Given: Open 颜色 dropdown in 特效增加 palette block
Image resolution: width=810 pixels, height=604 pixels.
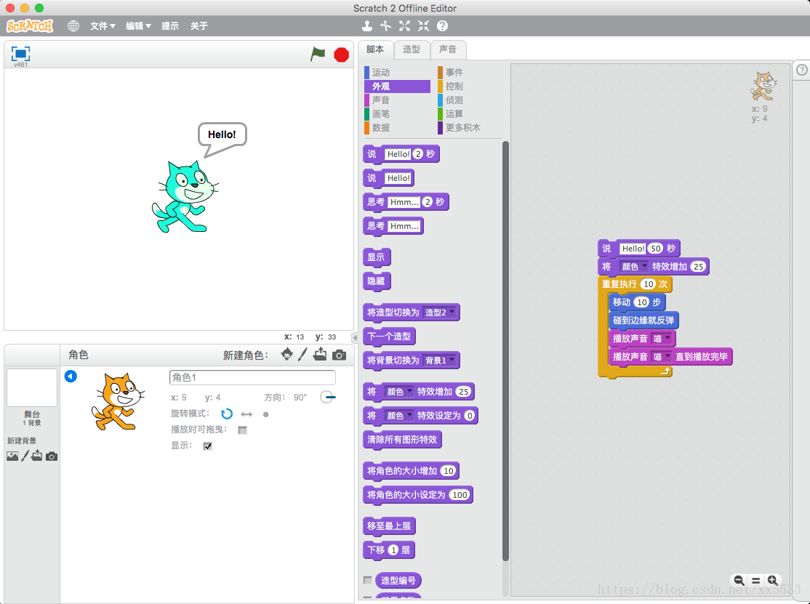Looking at the screenshot, I should (x=399, y=392).
